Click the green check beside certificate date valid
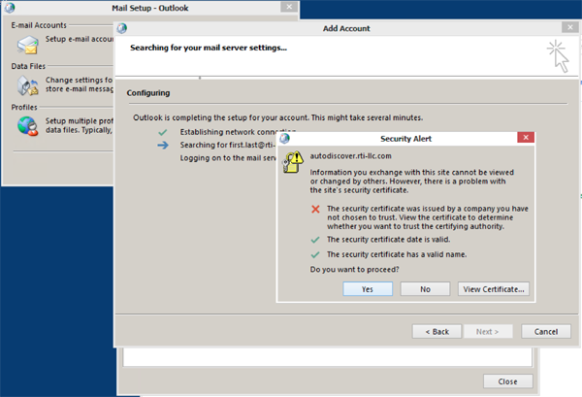The height and width of the screenshot is (397, 582). [315, 240]
